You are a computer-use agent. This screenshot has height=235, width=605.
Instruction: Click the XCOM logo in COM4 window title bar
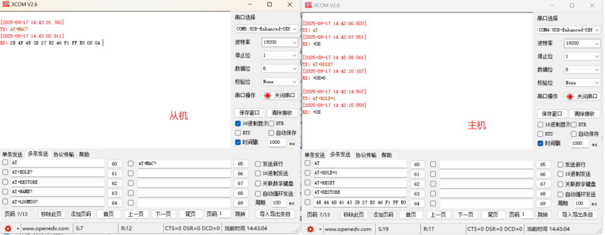pos(308,5)
